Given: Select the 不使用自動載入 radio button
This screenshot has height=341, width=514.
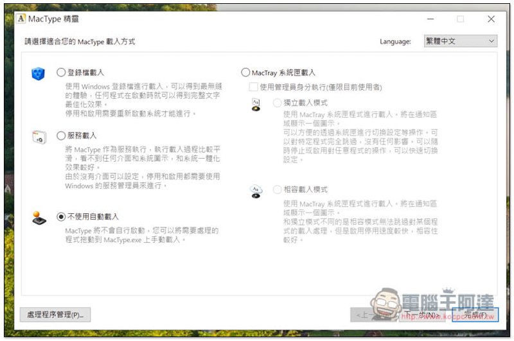Looking at the screenshot, I should pos(61,216).
